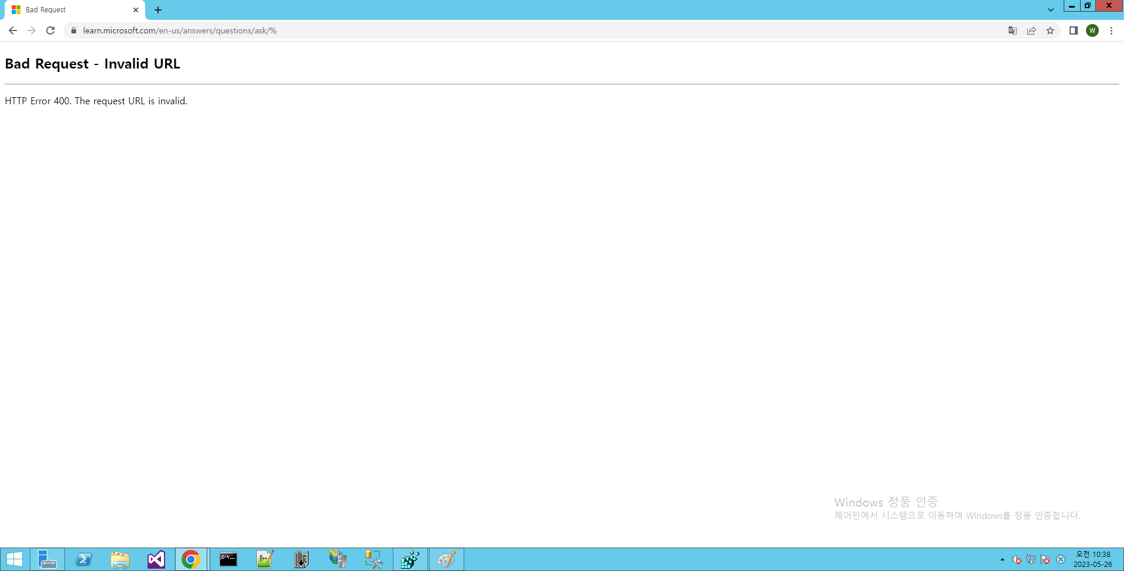The image size is (1124, 571).
Task: Open Chrome's three-dot customize menu
Action: 1112,30
